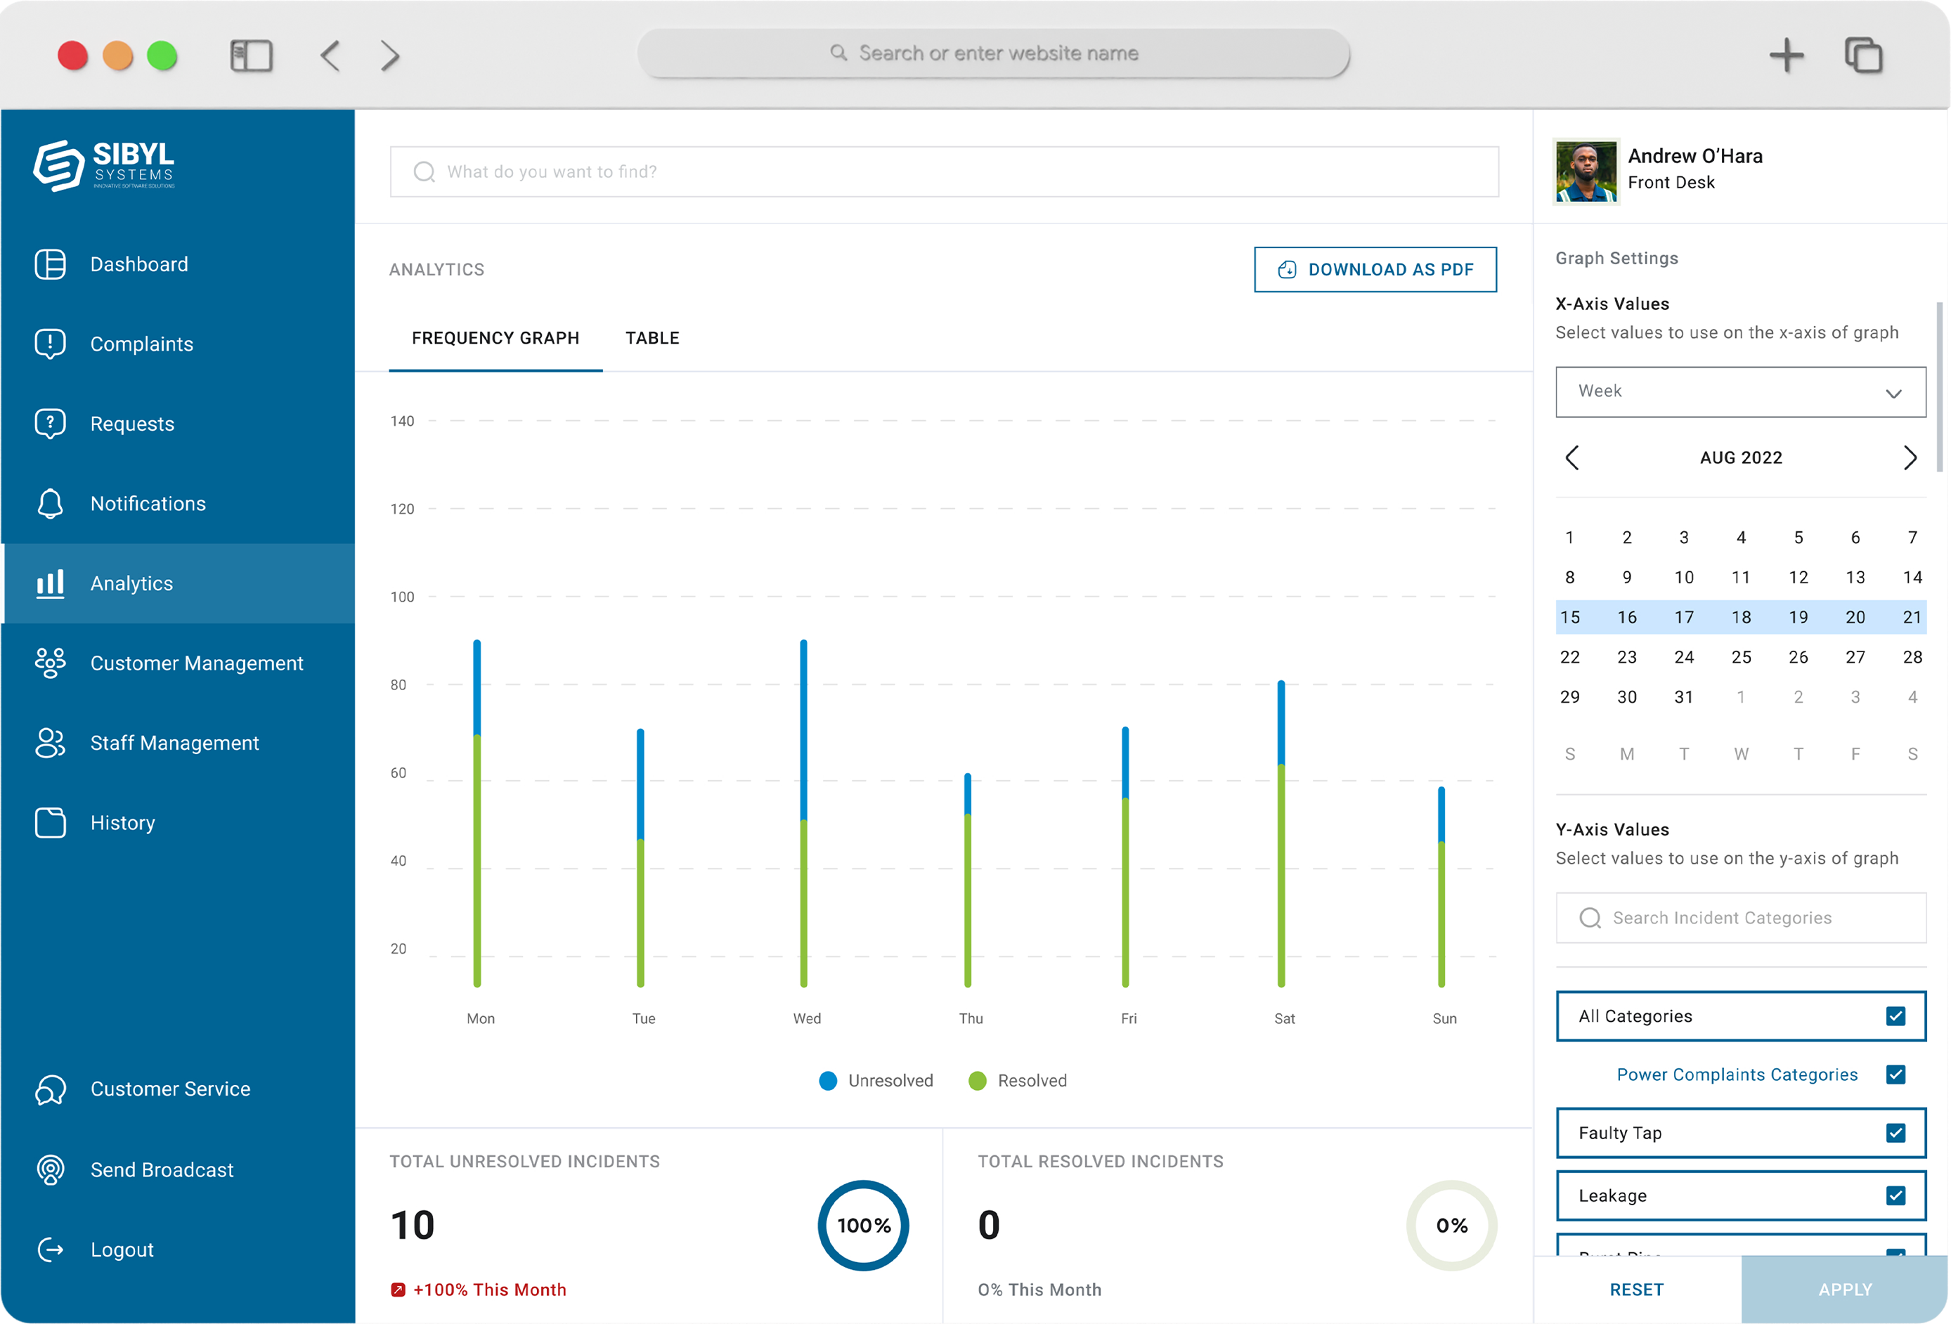Viewport: 1951px width, 1324px height.
Task: Go to next month in calendar
Action: click(1909, 457)
